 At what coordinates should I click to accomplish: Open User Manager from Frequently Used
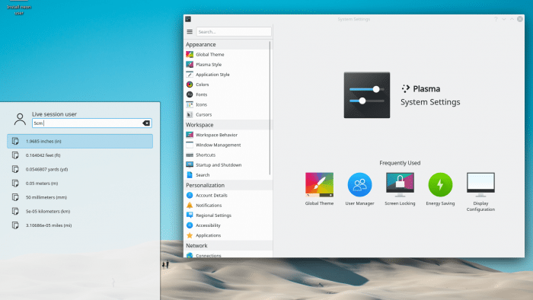coord(359,189)
